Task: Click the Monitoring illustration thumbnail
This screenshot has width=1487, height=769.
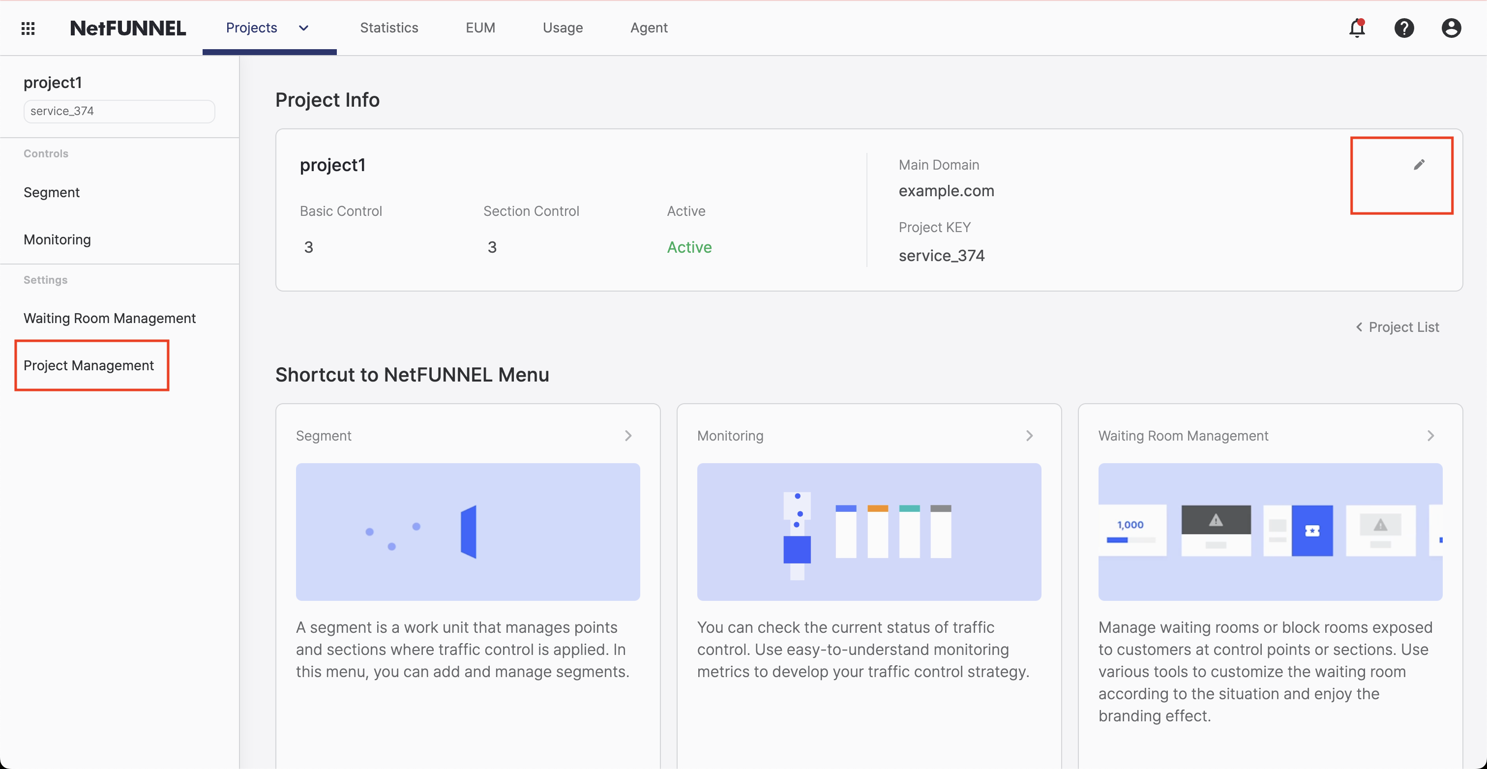Action: [869, 531]
